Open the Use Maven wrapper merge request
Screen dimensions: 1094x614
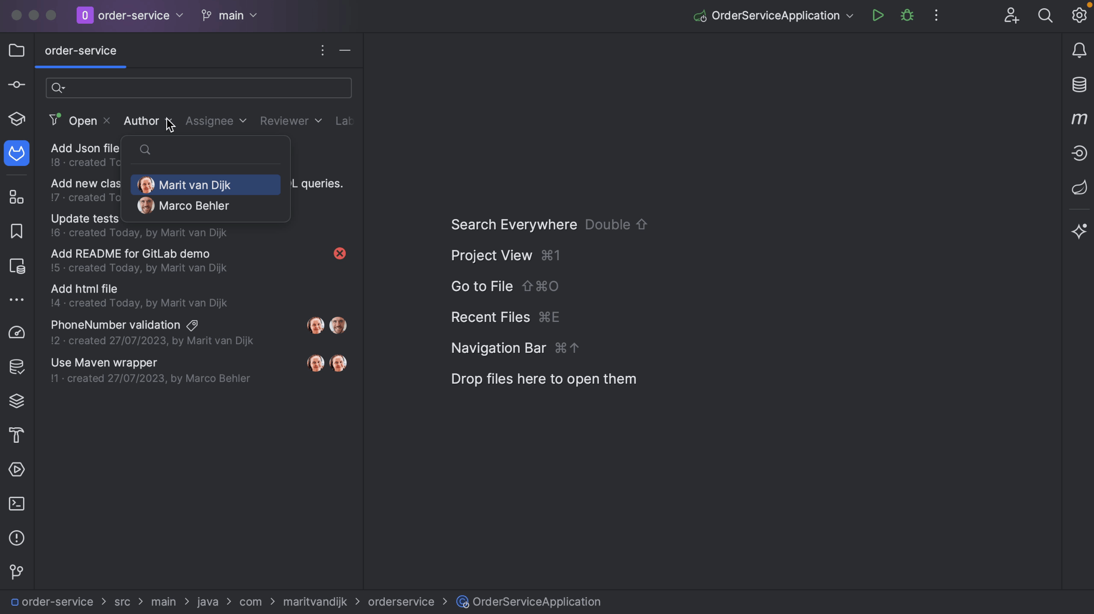point(104,363)
